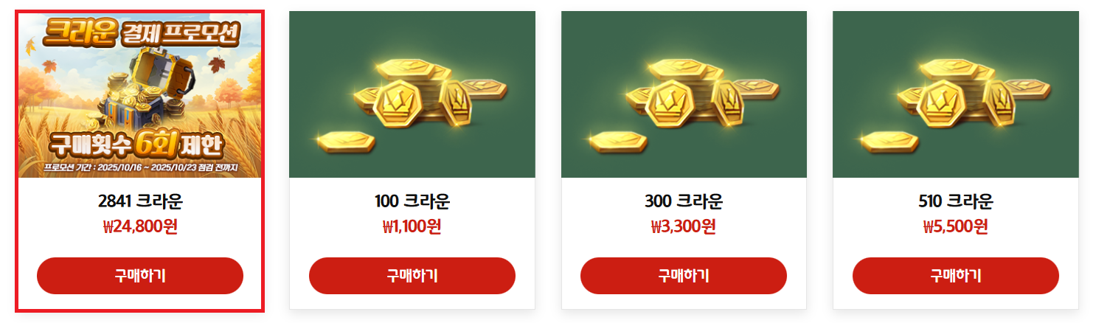Open the 510 크라운 product name

click(955, 201)
